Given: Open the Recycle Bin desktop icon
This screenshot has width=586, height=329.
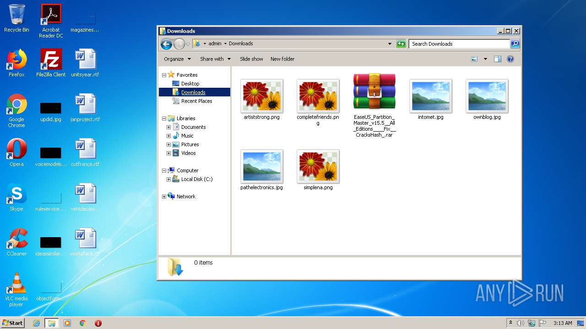Looking at the screenshot, I should [x=16, y=19].
